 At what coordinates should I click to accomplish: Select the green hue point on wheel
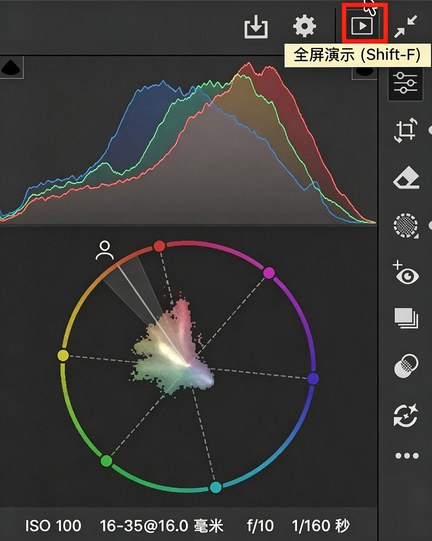click(106, 460)
